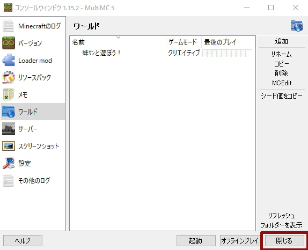This screenshot has width=308, height=250.
Task: Switch to the バージョン tab label
Action: [x=30, y=43]
